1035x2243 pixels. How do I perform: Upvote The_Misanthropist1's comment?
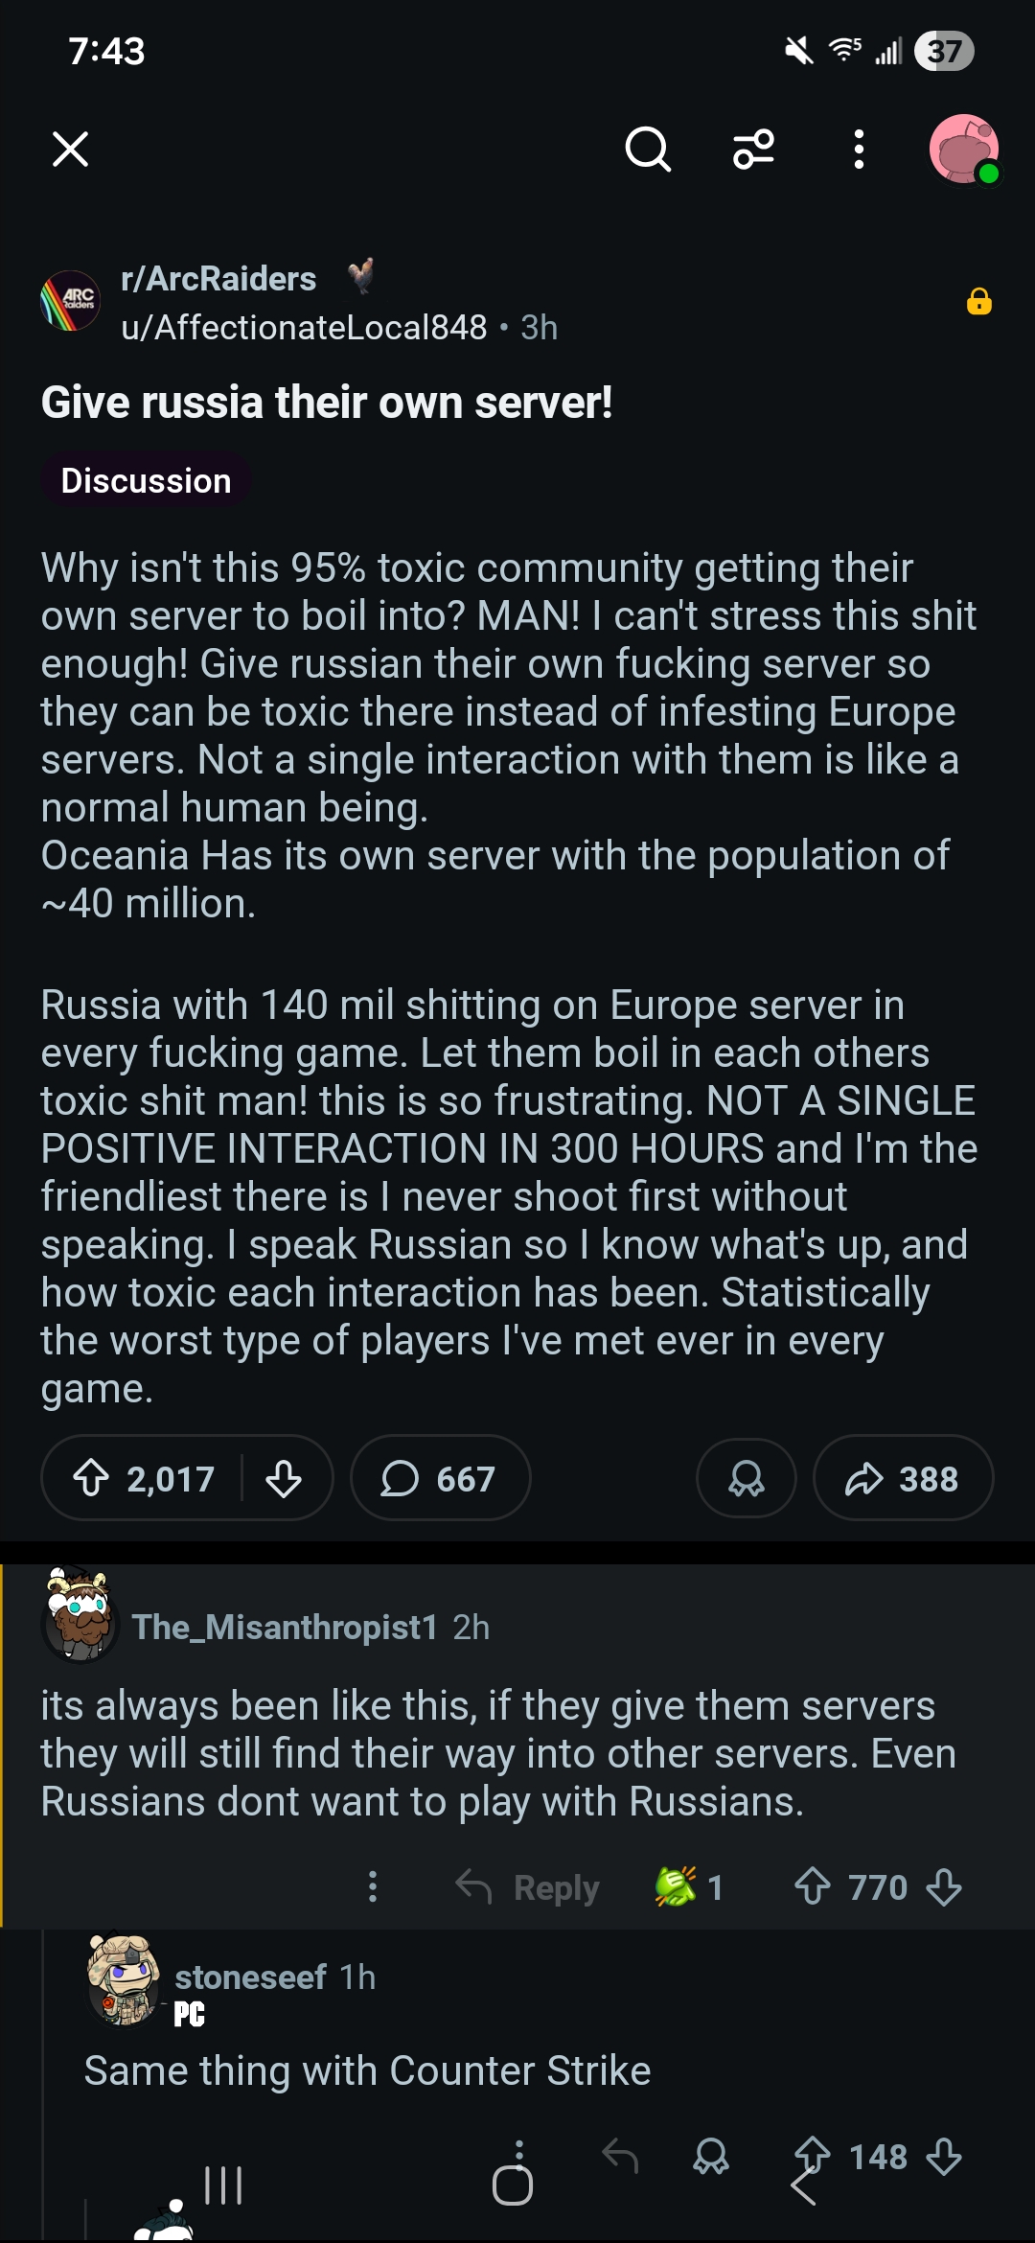pos(813,1886)
